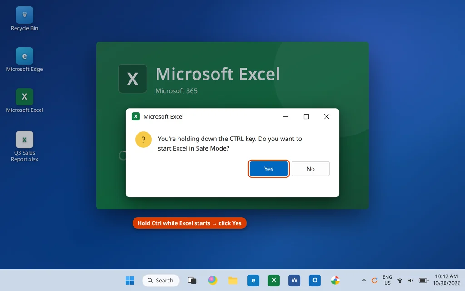Click Yes to start Excel in Safe Mode
Viewport: 465px width, 291px height.
pos(268,169)
